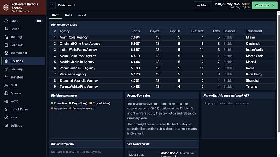Click the green Promotion legend swatch
The height and width of the screenshot is (157, 280).
pos(52,103)
